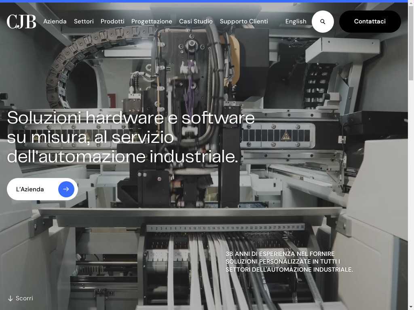Click the headline 'Soluzioni hardware e software'
The width and height of the screenshot is (414, 310).
(x=131, y=118)
